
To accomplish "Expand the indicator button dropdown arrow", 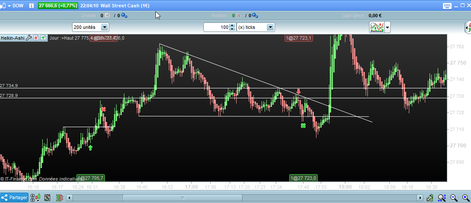I will tap(387, 28).
